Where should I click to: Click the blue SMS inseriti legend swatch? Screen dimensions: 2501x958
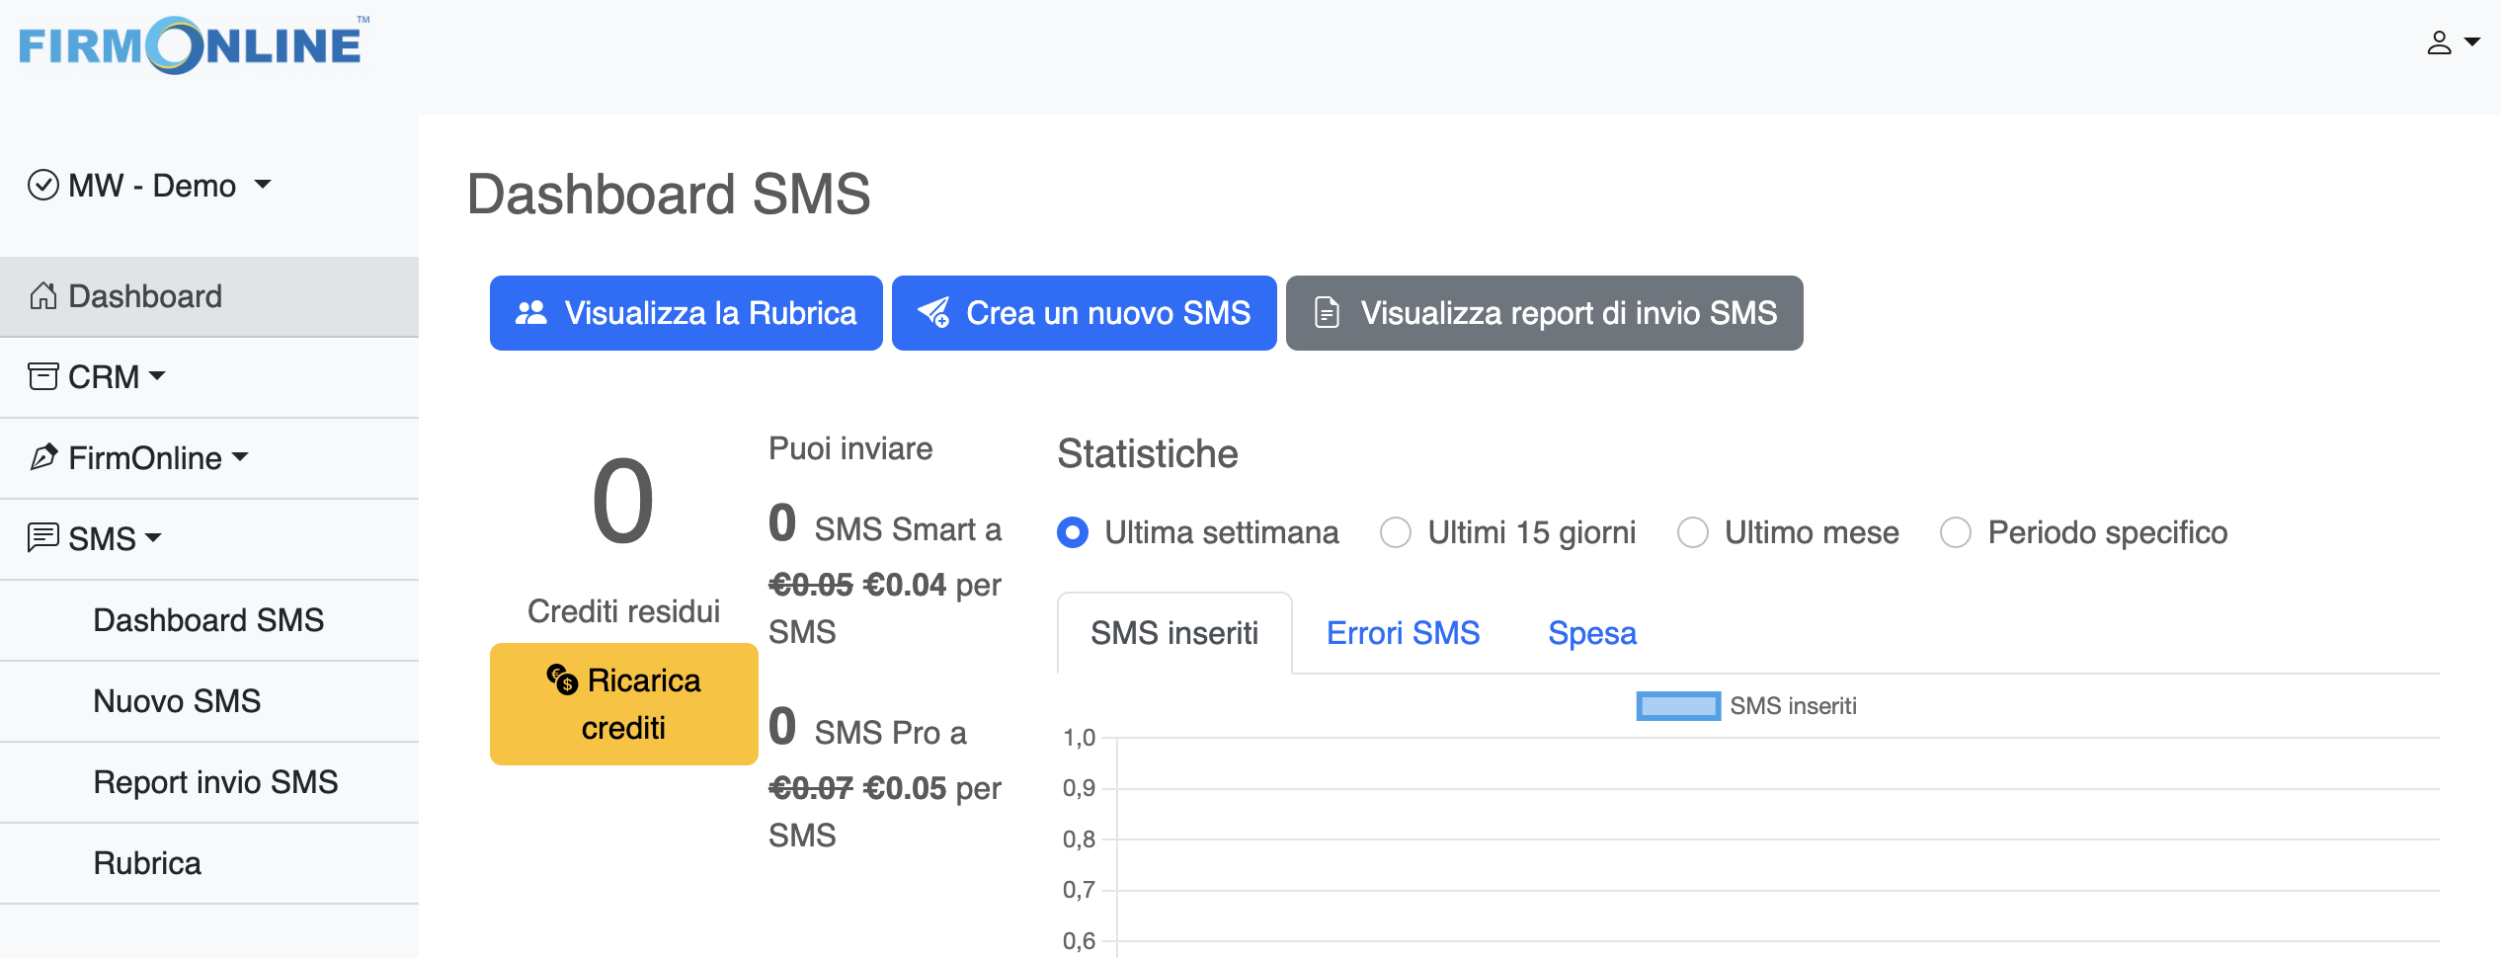(x=1678, y=705)
